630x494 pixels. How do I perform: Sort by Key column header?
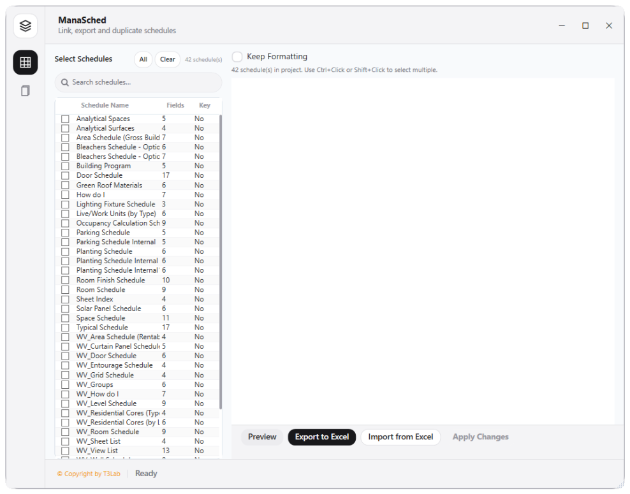coord(205,105)
